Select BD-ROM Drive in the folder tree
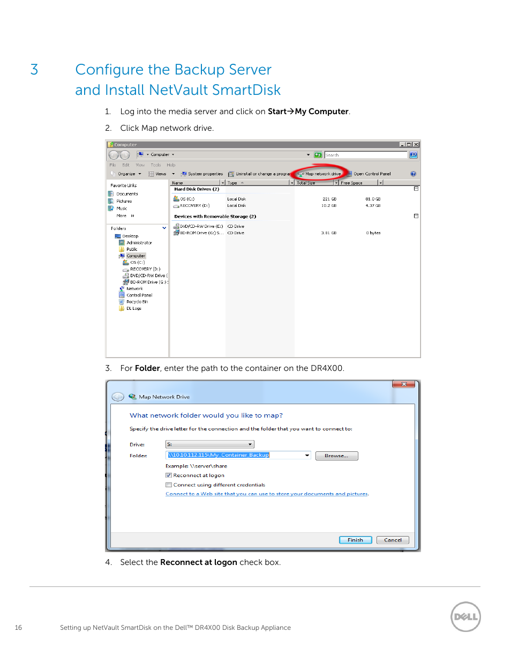 pos(145,282)
